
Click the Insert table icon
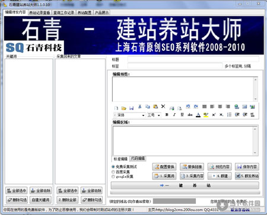244,107
